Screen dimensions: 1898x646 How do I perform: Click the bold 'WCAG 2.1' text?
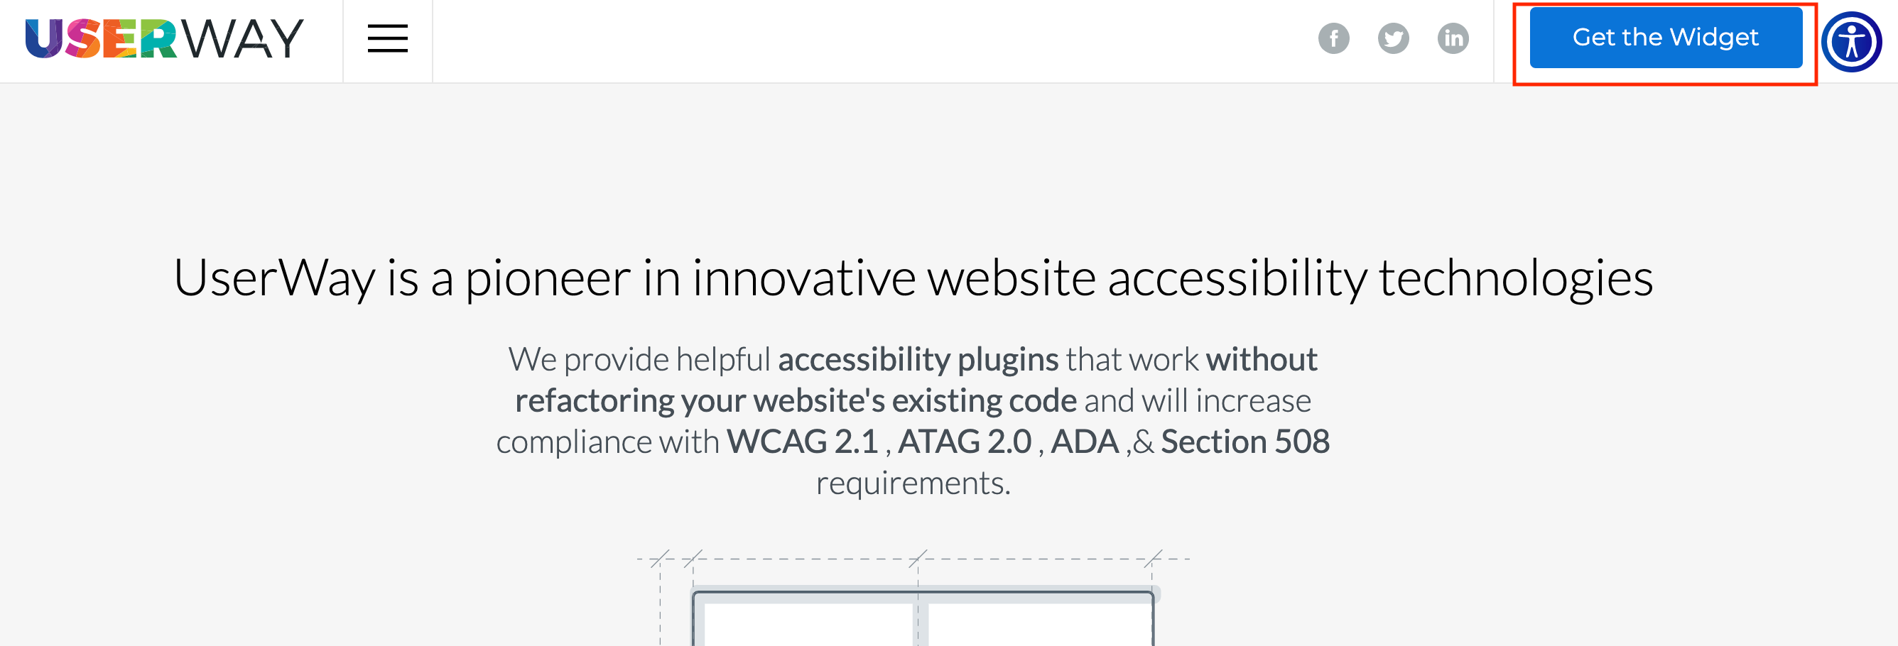click(803, 442)
